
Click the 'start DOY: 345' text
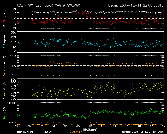pyautogui.click(x=25, y=132)
